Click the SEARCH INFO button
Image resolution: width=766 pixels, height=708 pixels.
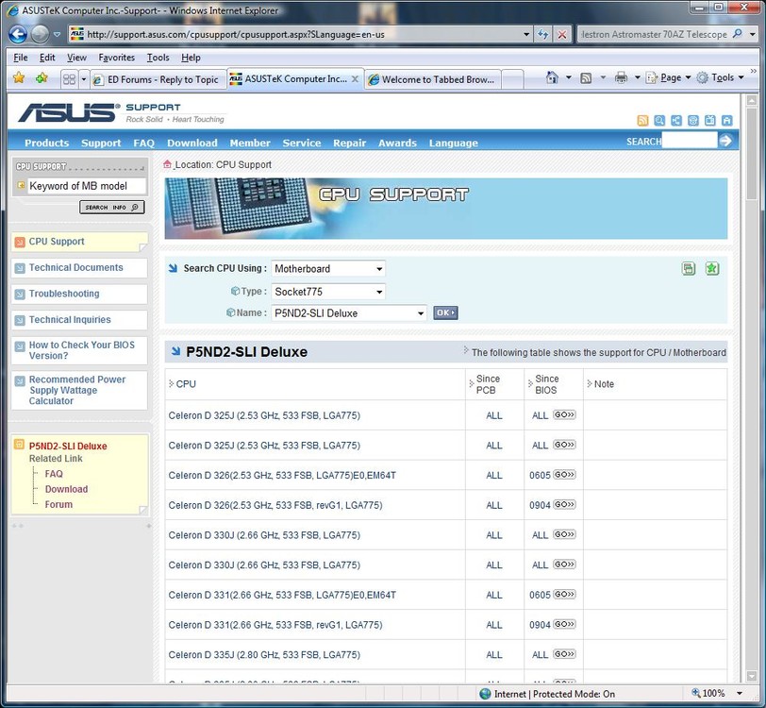[x=112, y=208]
